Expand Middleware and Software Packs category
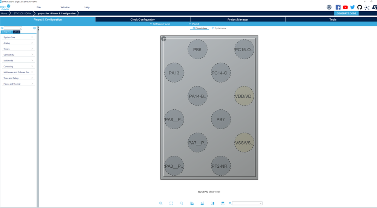This screenshot has width=377, height=208. 18,72
